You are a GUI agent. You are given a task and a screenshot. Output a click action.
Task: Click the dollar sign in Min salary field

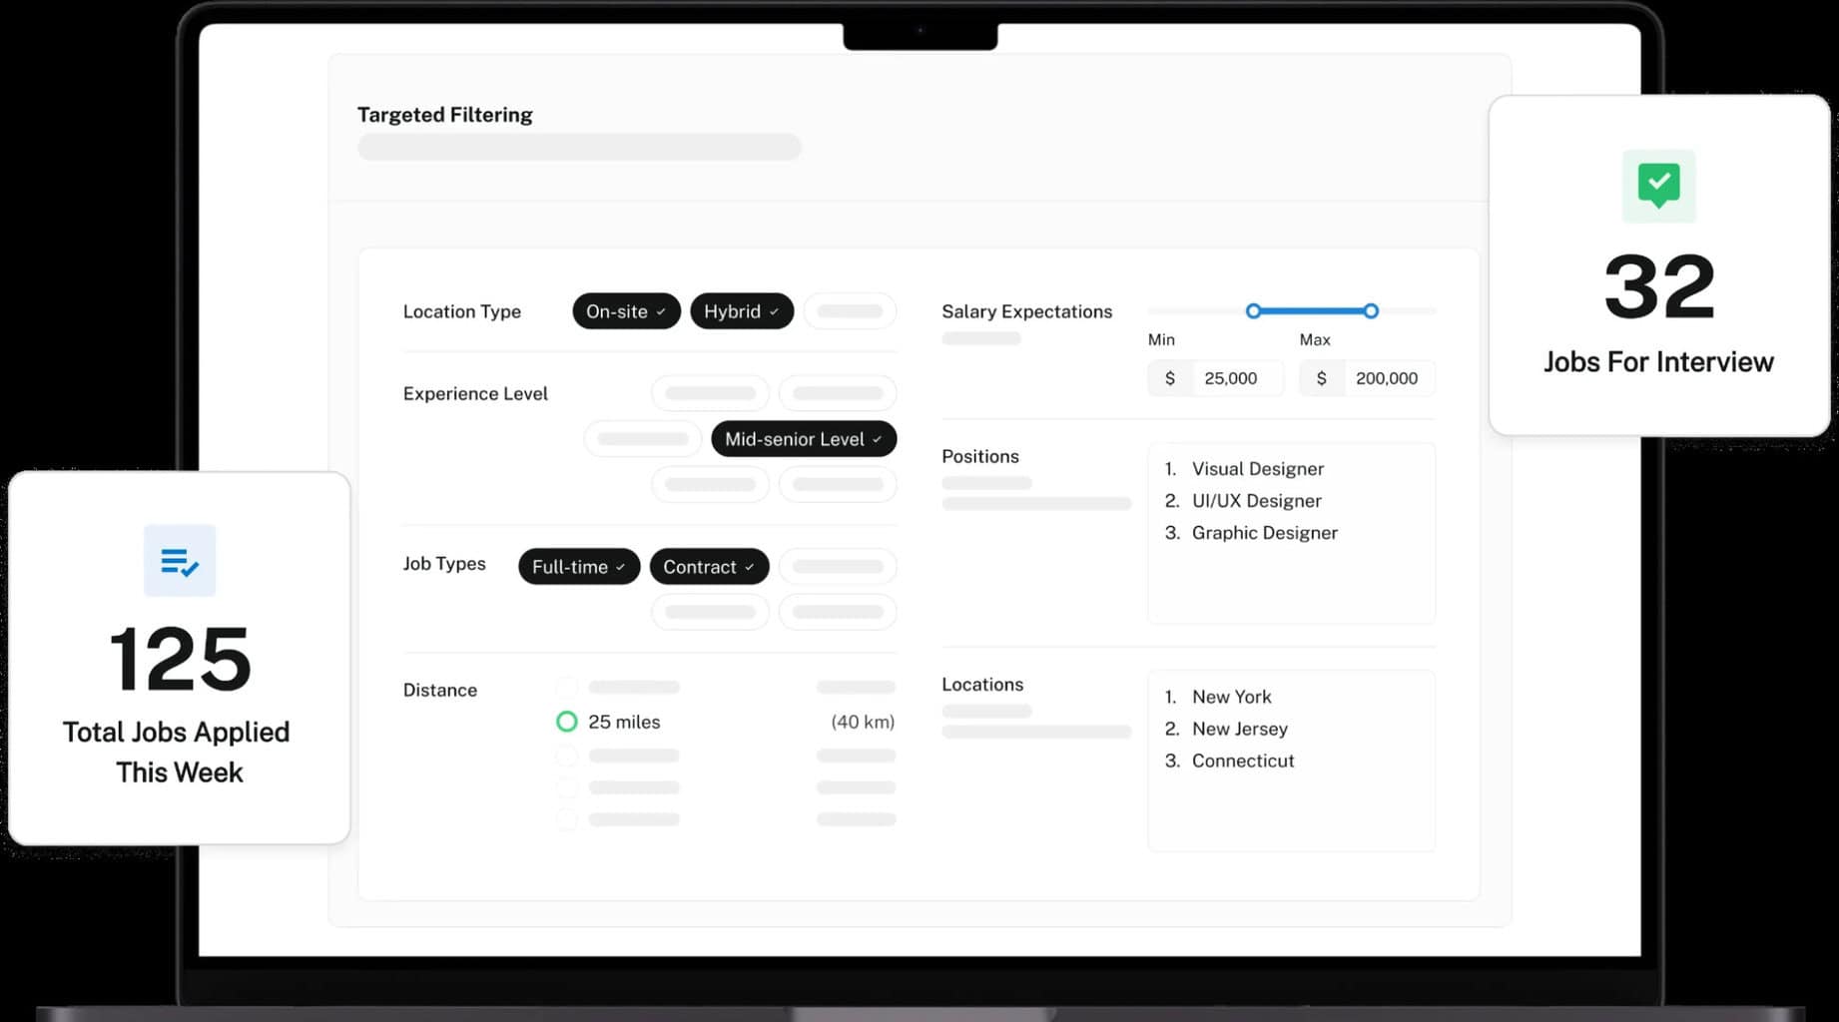tap(1170, 378)
